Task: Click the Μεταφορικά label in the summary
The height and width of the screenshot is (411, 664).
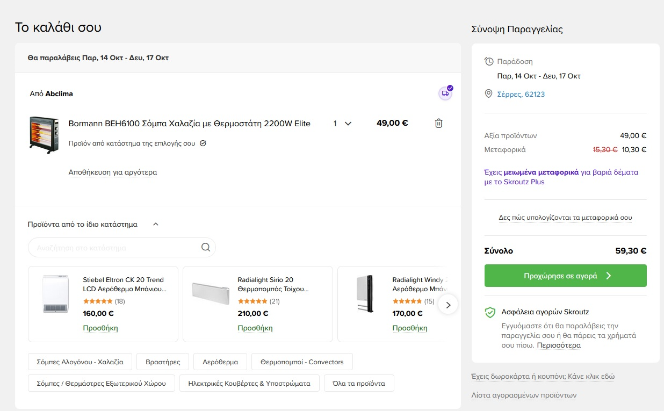Action: 505,150
